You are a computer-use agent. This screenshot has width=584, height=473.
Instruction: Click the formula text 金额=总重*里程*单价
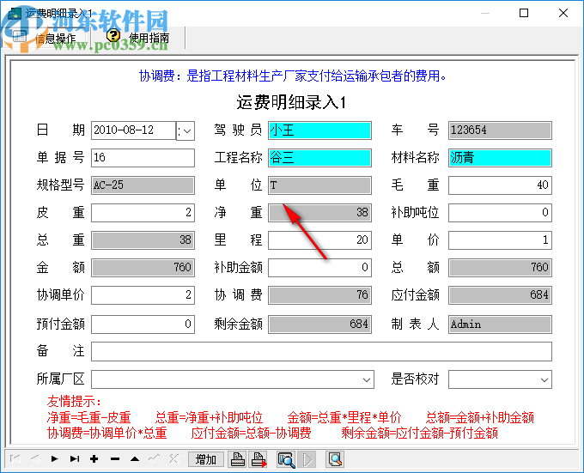coord(344,417)
